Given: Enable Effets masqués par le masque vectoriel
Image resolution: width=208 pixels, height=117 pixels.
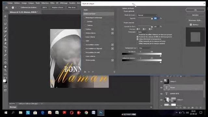Looking at the screenshot, I should pos(137,44).
